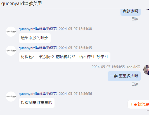Select the 材料包 contents message bubble
Viewport: 149px width, 115px height.
(65, 57)
